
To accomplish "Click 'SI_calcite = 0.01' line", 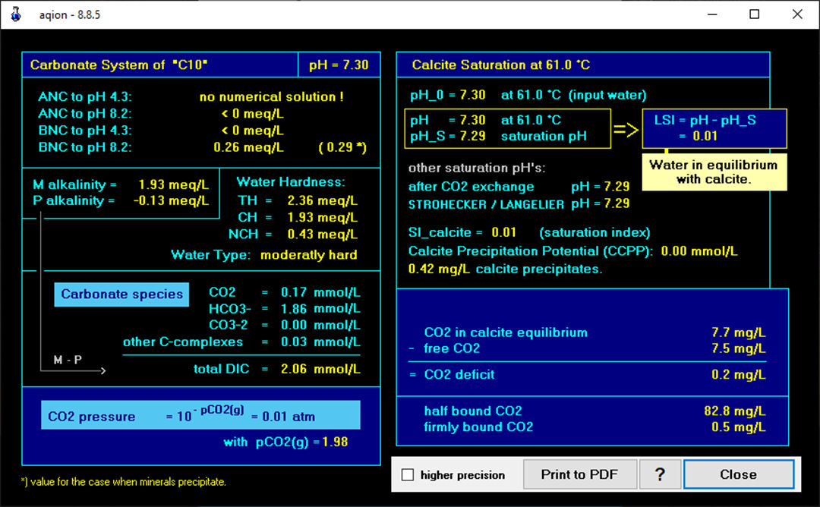I will (462, 232).
